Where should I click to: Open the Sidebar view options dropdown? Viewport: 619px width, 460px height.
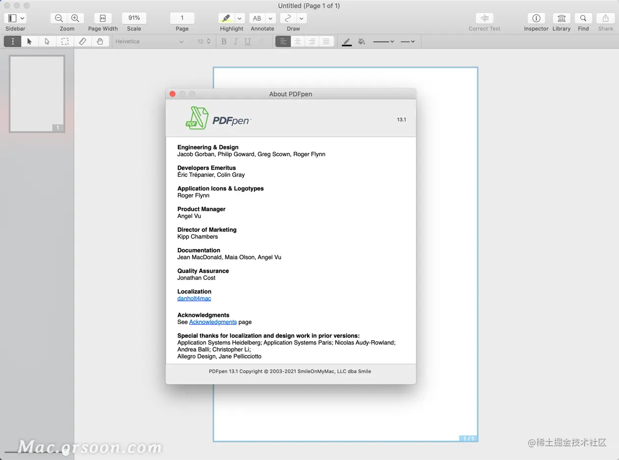pos(23,18)
